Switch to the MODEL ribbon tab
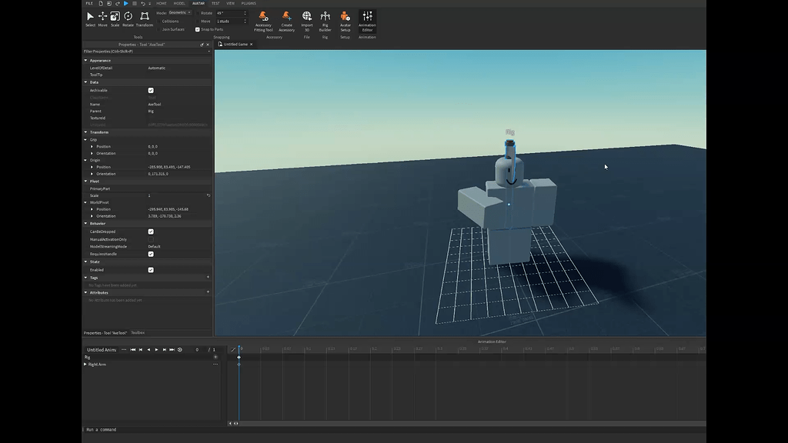The height and width of the screenshot is (443, 788). 179,3
